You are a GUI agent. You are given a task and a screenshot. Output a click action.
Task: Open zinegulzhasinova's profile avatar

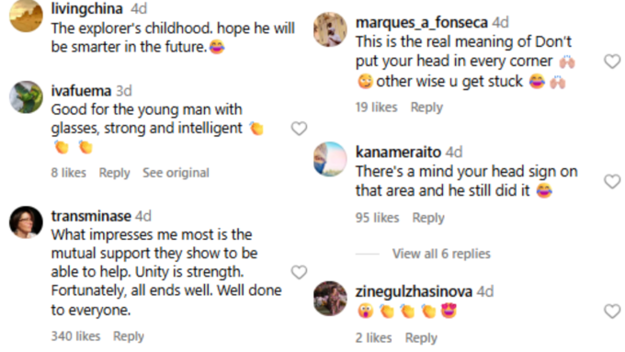[330, 298]
